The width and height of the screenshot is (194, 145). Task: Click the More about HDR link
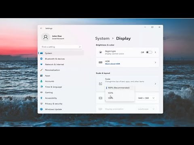(x=112, y=64)
